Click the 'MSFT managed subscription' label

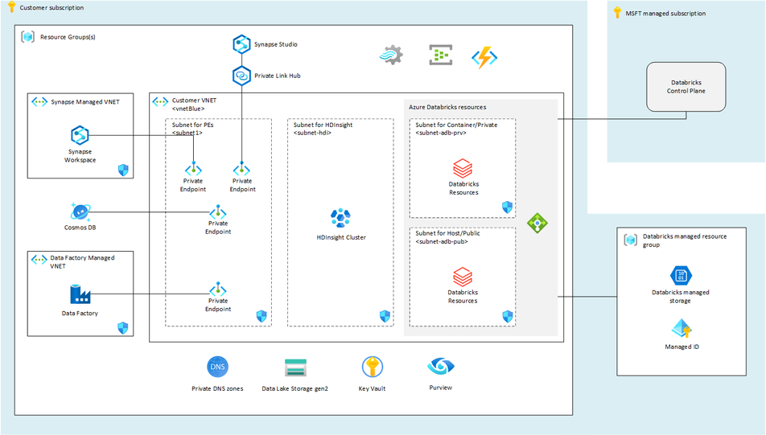click(x=665, y=14)
